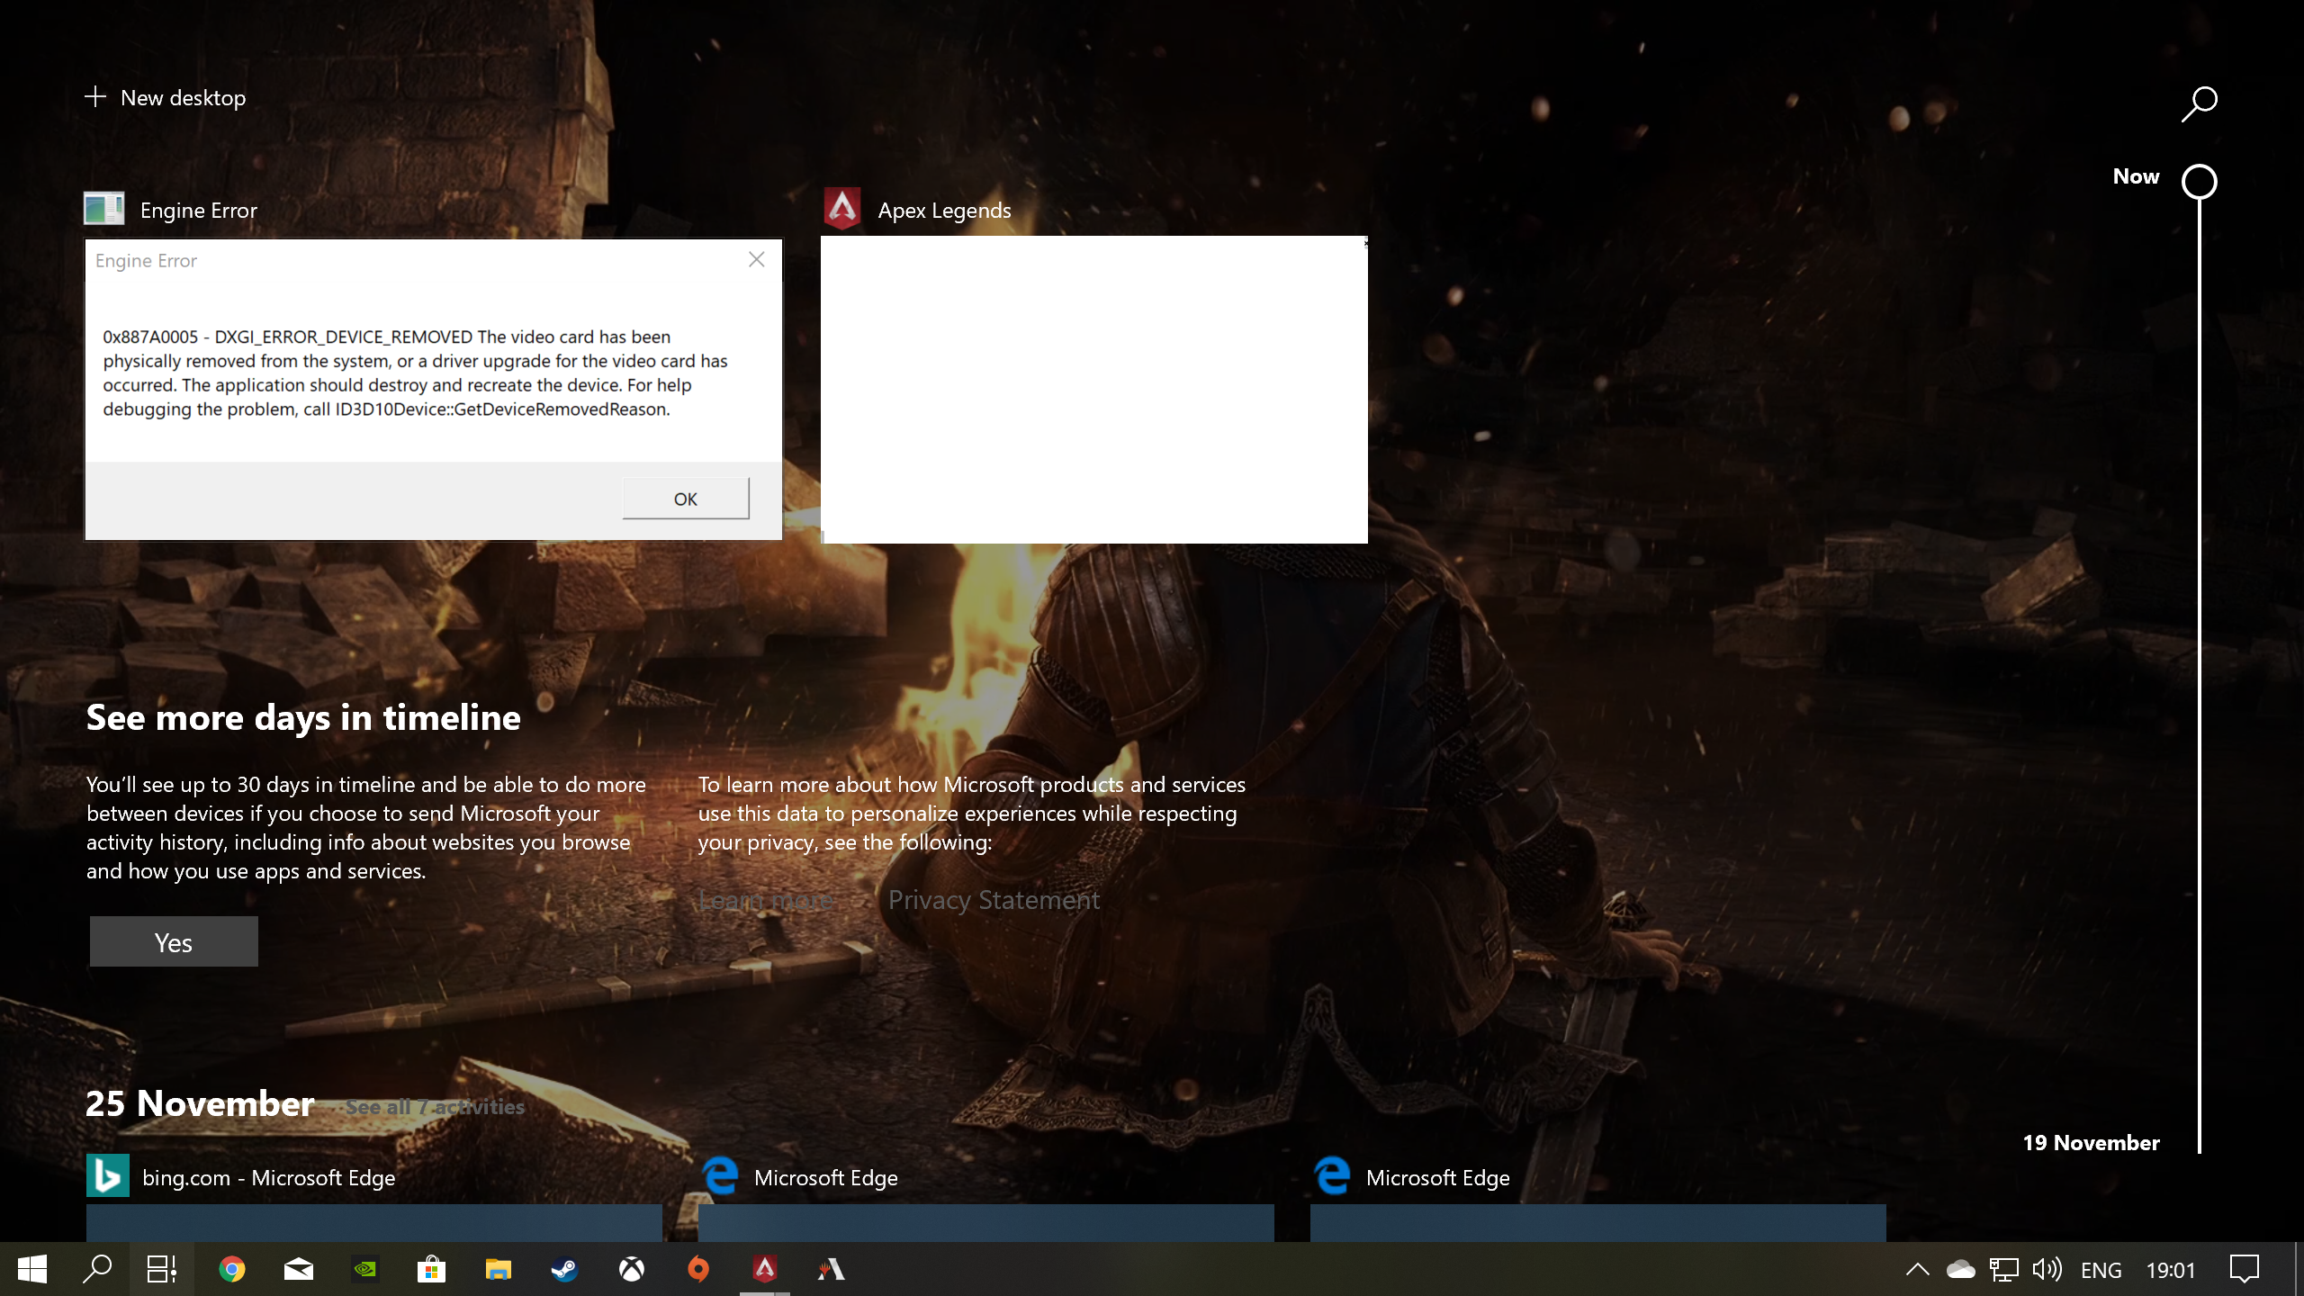Open Xbox app in taskbar
Image resolution: width=2304 pixels, height=1296 pixels.
click(632, 1269)
